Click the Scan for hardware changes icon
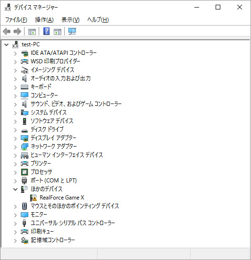Viewport: 251px width, 260px height. (72, 31)
